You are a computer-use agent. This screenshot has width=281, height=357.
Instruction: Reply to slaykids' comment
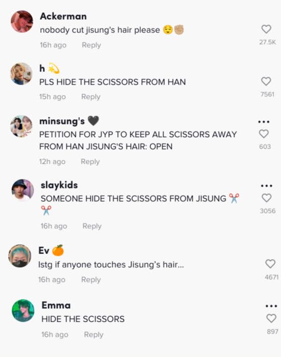[x=92, y=226]
